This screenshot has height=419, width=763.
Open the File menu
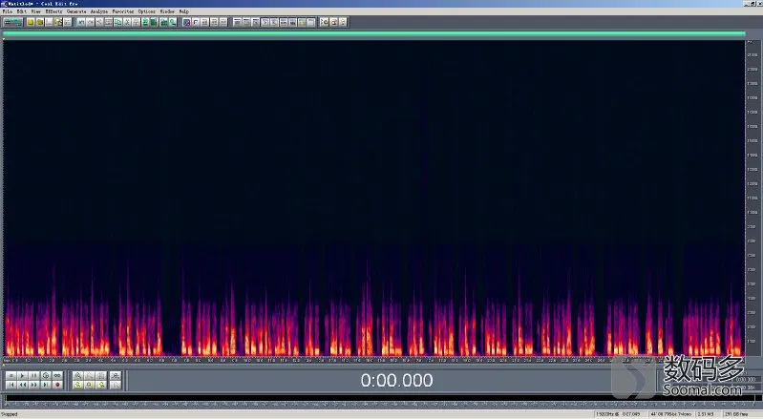coord(8,11)
